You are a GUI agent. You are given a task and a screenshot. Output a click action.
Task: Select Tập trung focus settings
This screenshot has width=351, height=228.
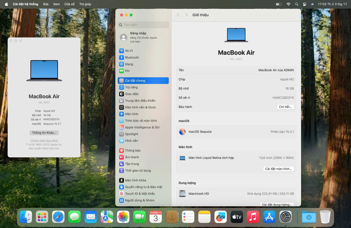point(132,164)
